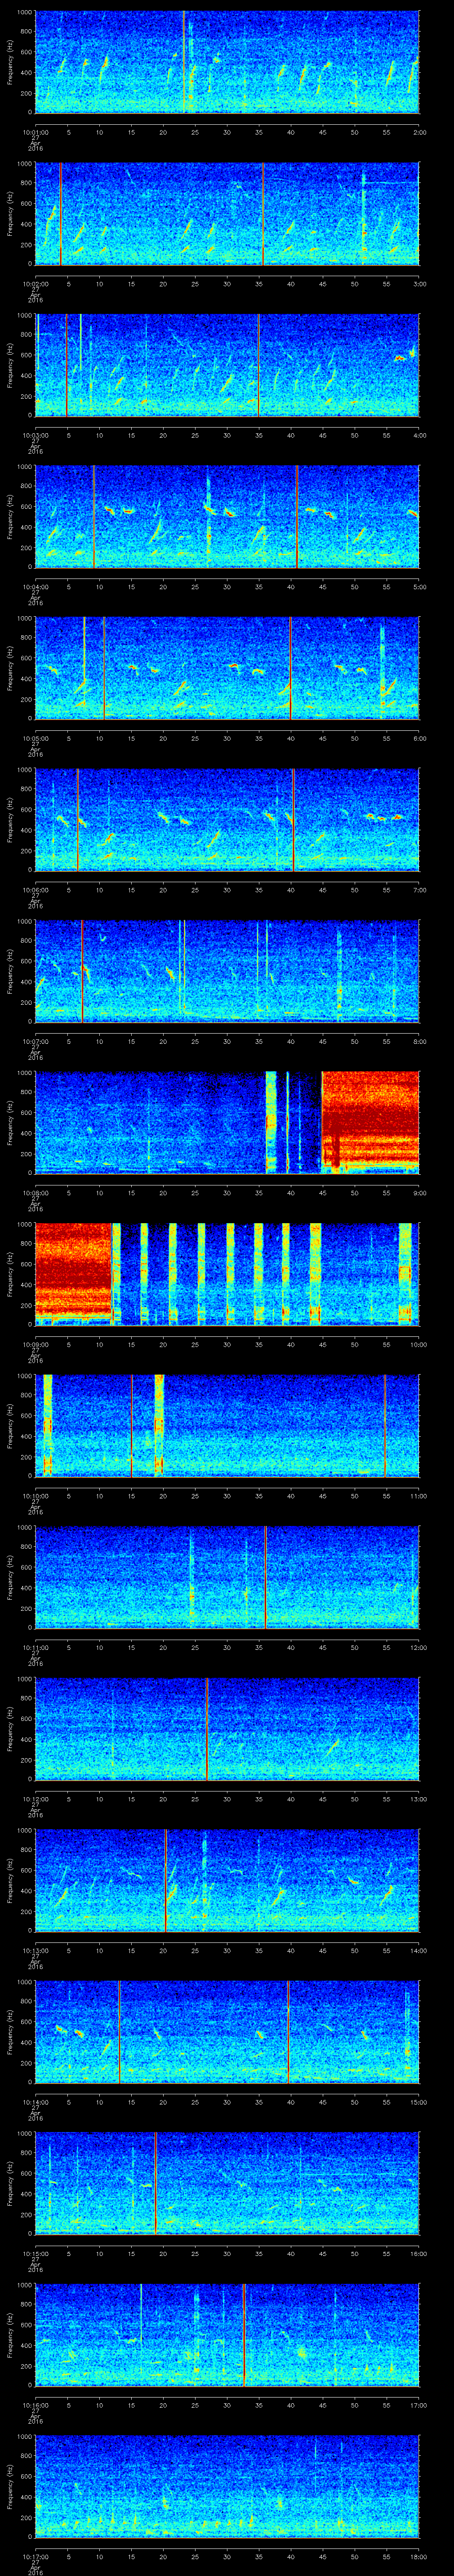Open the spectrogram panel starting at 10:02:00
The image size is (454, 2576).
pyautogui.click(x=227, y=214)
